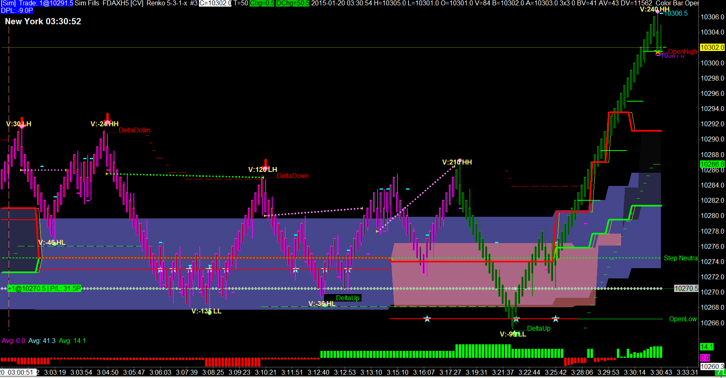The height and width of the screenshot is (378, 726).
Task: Click the 10290.0 price axis label
Action: (x=712, y=139)
